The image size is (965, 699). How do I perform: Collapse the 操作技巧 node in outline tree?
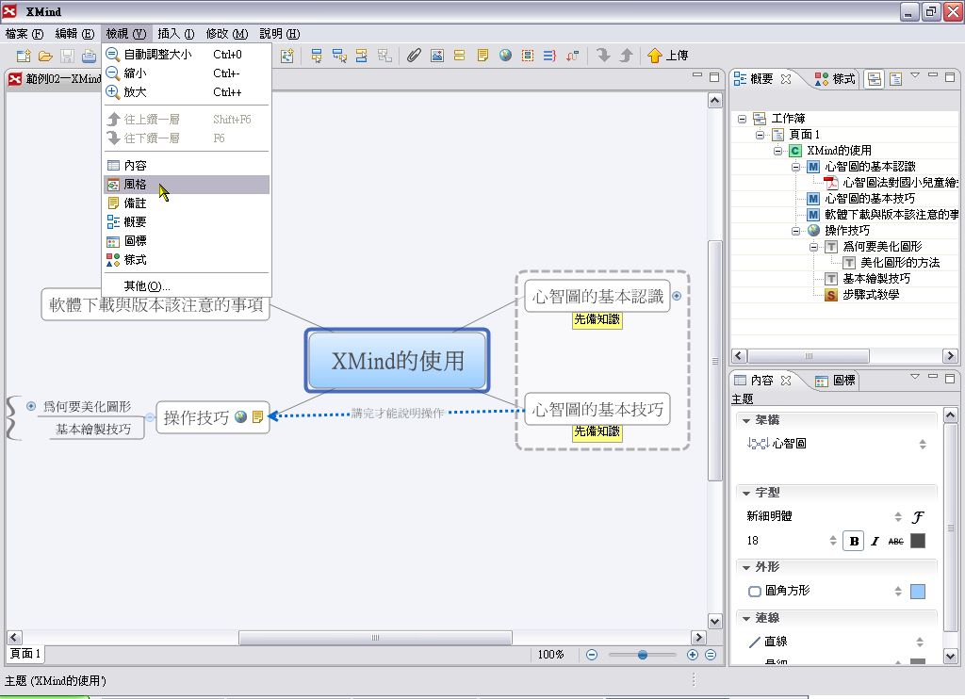point(797,230)
